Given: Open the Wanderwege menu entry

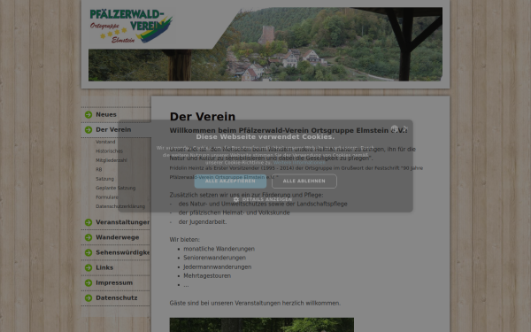Looking at the screenshot, I should [x=118, y=237].
